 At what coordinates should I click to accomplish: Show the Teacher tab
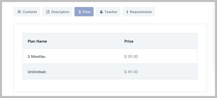pos(108,12)
